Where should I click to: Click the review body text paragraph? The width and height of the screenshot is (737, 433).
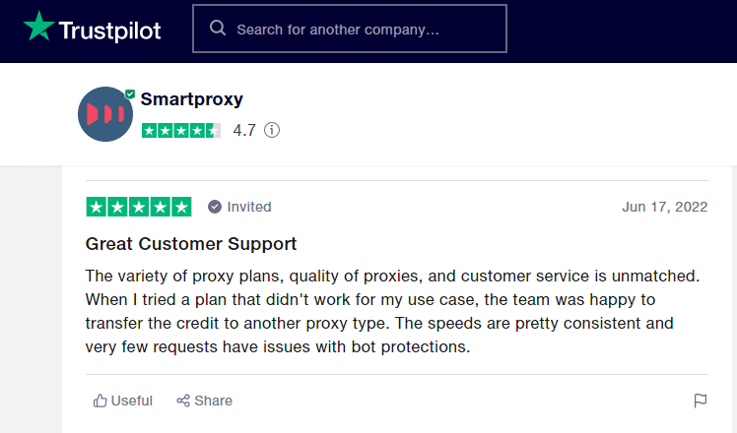click(x=392, y=311)
